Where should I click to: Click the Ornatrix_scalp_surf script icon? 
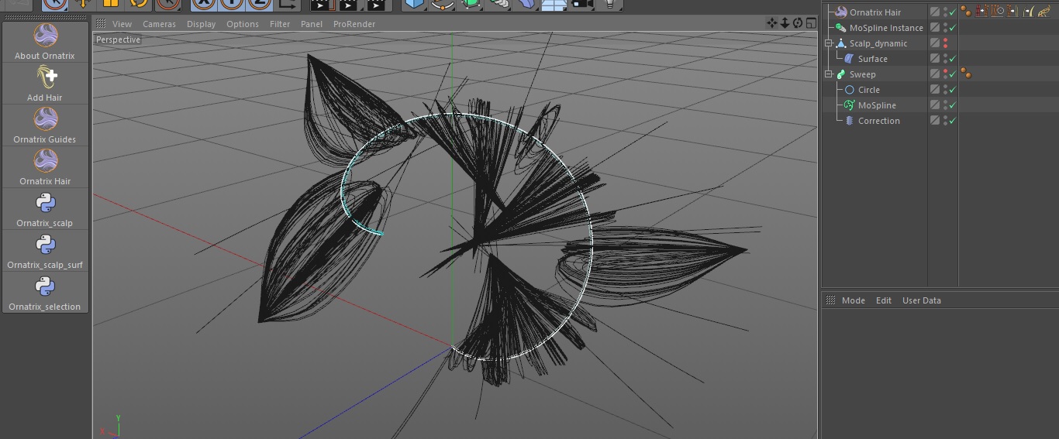point(45,245)
